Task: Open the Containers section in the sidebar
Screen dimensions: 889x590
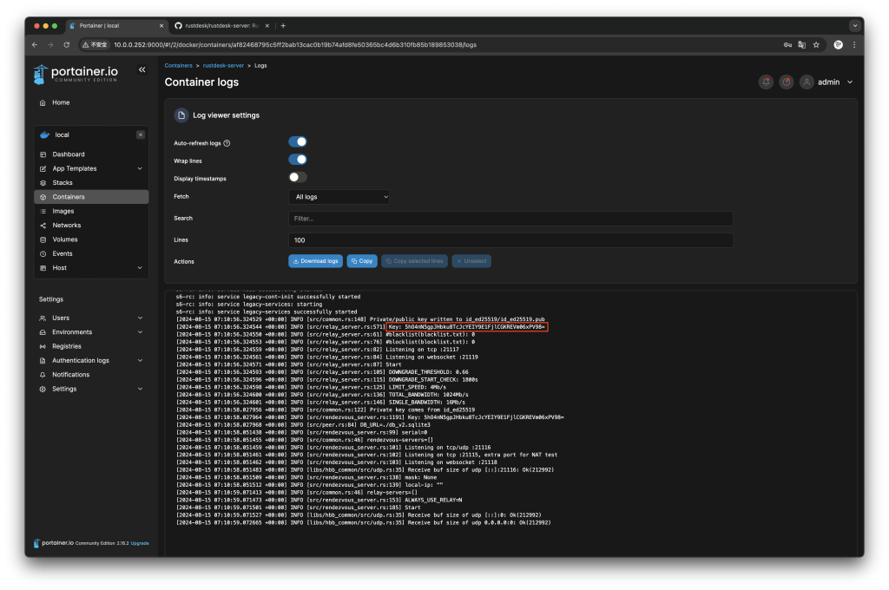Action: point(69,196)
